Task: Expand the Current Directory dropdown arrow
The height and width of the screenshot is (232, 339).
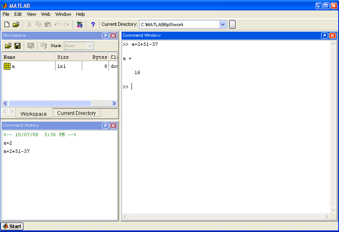Action: click(223, 25)
